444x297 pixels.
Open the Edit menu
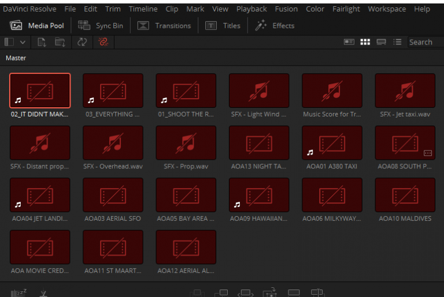[90, 9]
